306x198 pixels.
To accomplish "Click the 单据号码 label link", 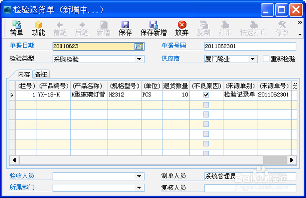I will tap(174, 46).
